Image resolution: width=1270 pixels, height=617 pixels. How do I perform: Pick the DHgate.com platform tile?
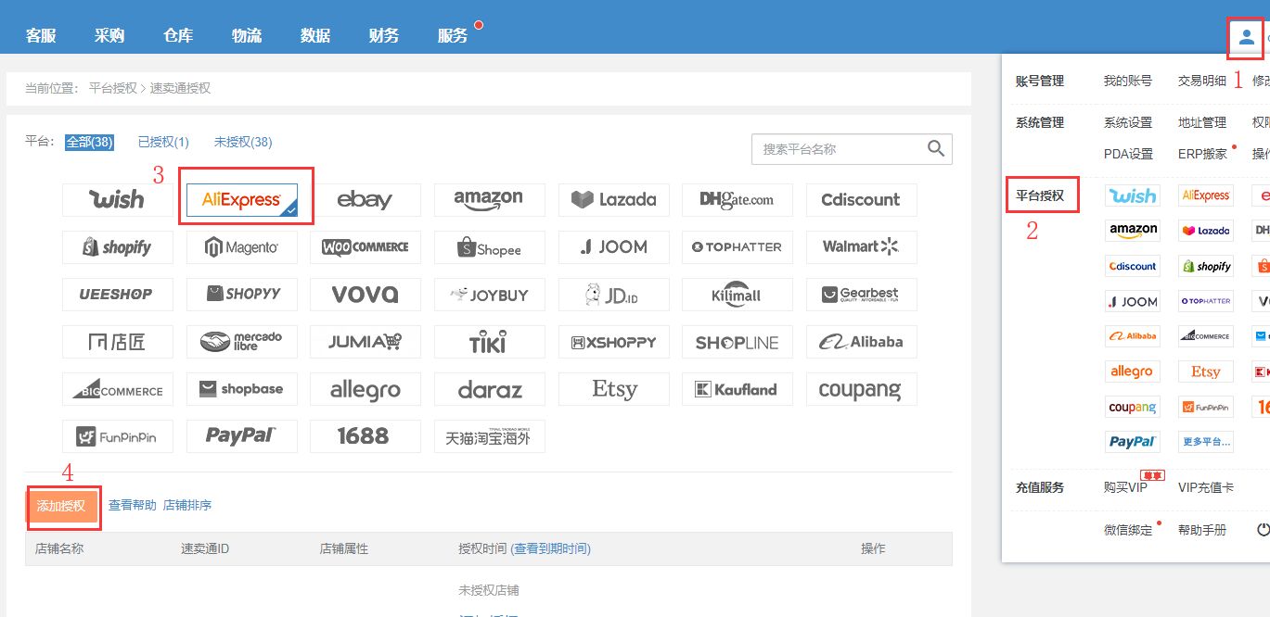pyautogui.click(x=738, y=199)
